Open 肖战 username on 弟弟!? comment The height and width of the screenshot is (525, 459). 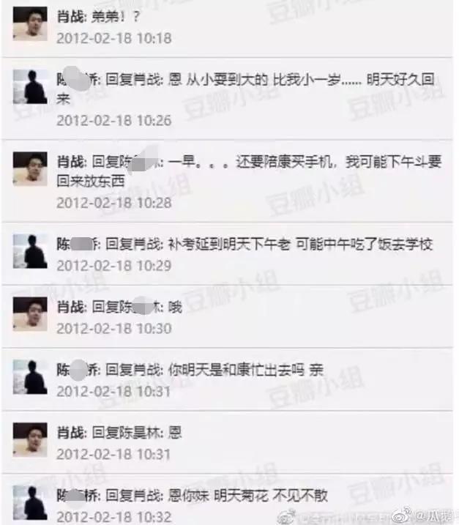tap(70, 17)
